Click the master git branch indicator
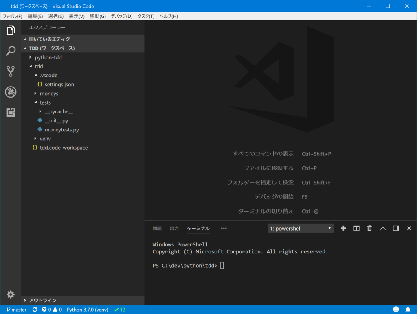The width and height of the screenshot is (417, 314). (16, 310)
